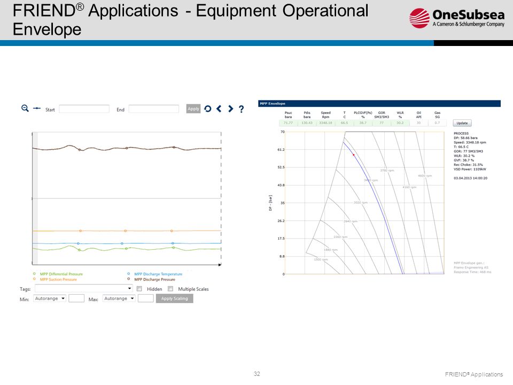Advance time range with right chevron

[x=231, y=109]
